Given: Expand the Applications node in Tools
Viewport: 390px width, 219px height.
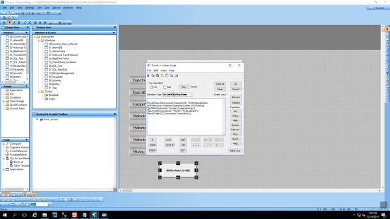Looking at the screenshot, I should [x=4, y=169].
